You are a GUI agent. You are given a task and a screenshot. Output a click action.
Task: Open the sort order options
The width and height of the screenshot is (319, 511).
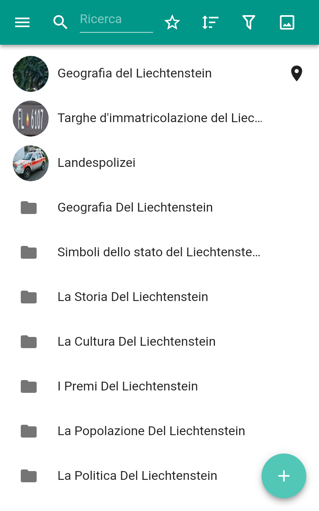(x=210, y=22)
